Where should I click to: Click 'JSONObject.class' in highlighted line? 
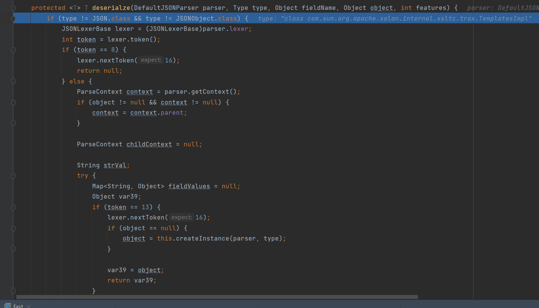coord(206,18)
